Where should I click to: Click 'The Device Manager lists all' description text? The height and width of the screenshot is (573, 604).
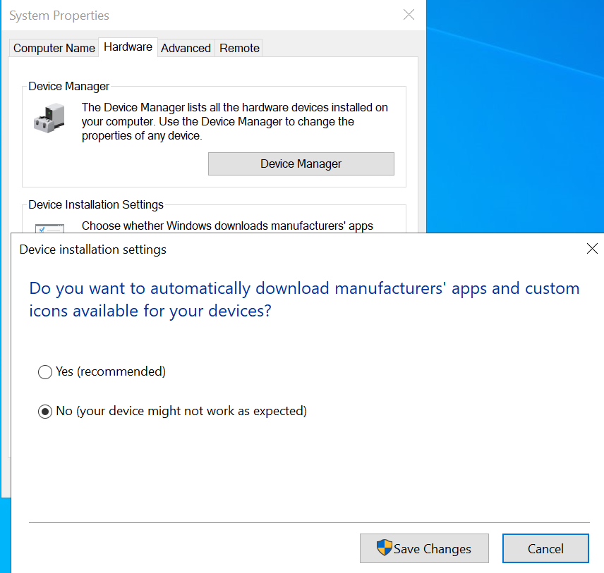234,122
